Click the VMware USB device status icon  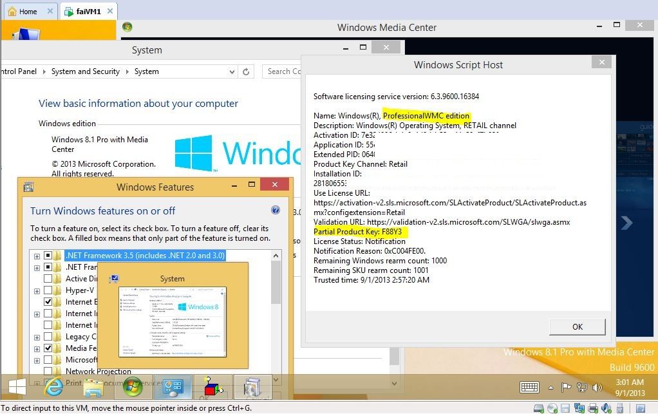620,408
